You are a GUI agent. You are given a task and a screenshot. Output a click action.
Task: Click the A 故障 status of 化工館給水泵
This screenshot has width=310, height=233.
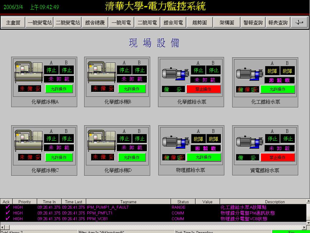click(x=272, y=71)
